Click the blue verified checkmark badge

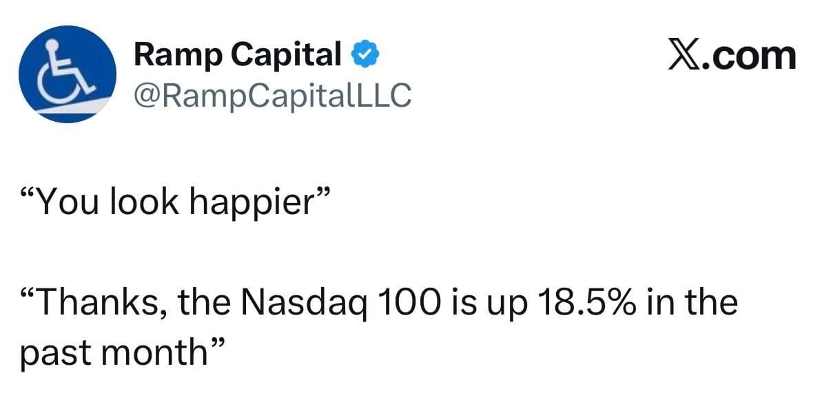[x=365, y=54]
